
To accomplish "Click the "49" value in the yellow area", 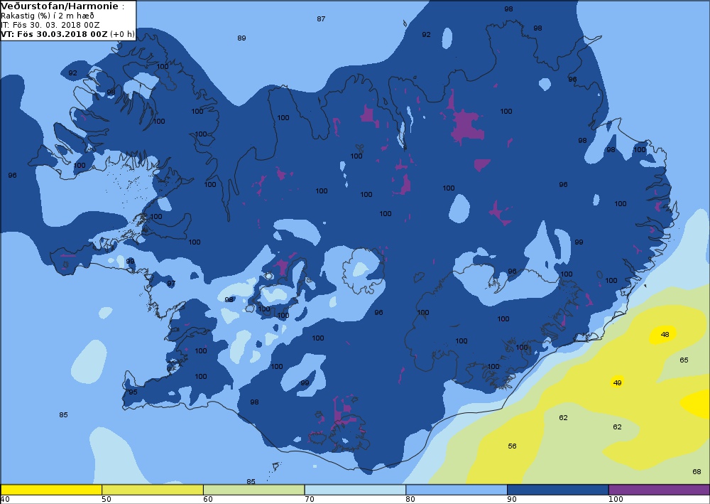I will point(617,382).
